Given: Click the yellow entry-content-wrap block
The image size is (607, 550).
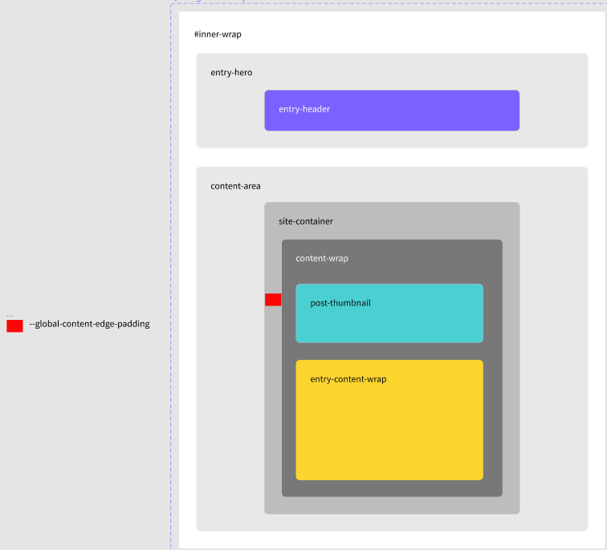Looking at the screenshot, I should coord(389,420).
